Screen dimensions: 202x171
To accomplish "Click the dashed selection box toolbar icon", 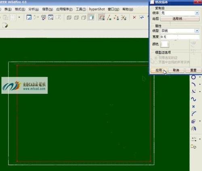I will (x=13, y=17).
